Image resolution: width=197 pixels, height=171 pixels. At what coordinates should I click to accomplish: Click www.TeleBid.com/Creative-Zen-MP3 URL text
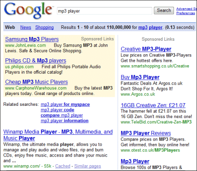coord(156,122)
